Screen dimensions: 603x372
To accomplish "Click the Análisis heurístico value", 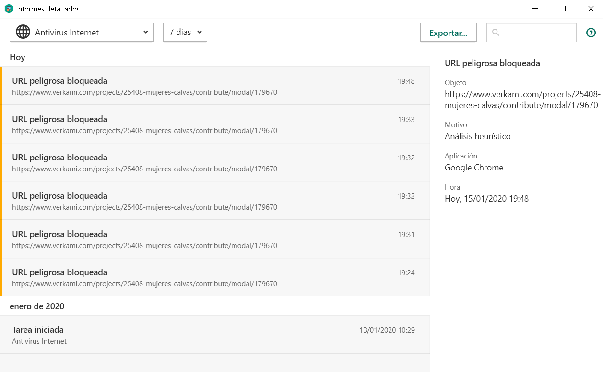I will [x=478, y=136].
